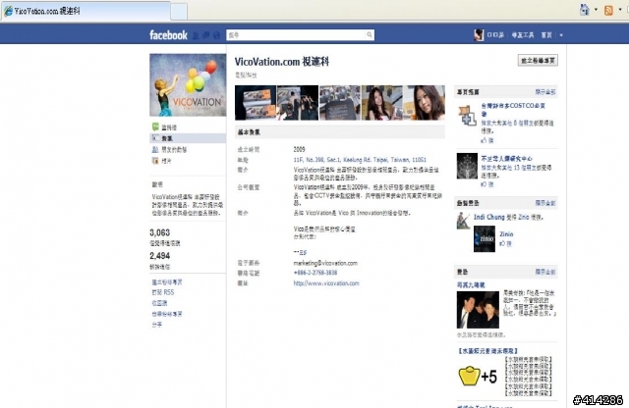Screen dimensions: 629x408
Task: Click the bottom link in left sidebar
Action: (157, 325)
